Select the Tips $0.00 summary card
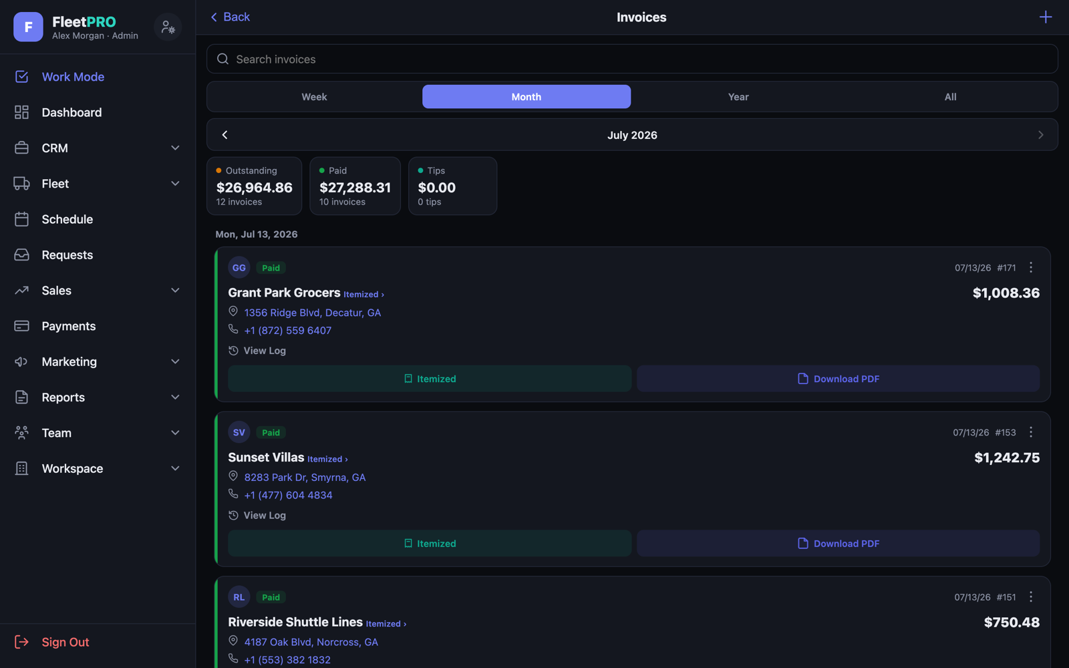Screen dimensions: 1069x668 pos(452,186)
